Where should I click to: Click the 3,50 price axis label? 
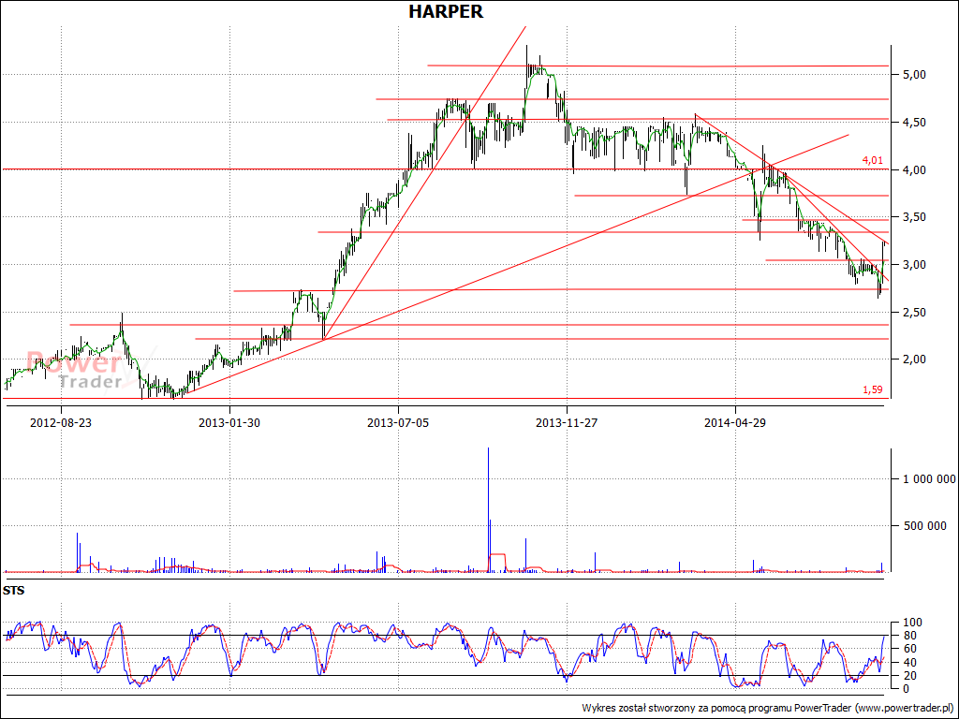tap(914, 217)
